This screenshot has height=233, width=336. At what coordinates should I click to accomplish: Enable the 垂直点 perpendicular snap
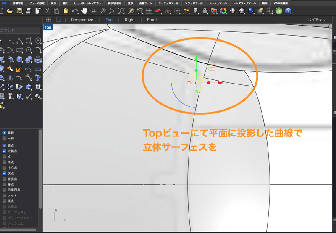tap(4, 179)
